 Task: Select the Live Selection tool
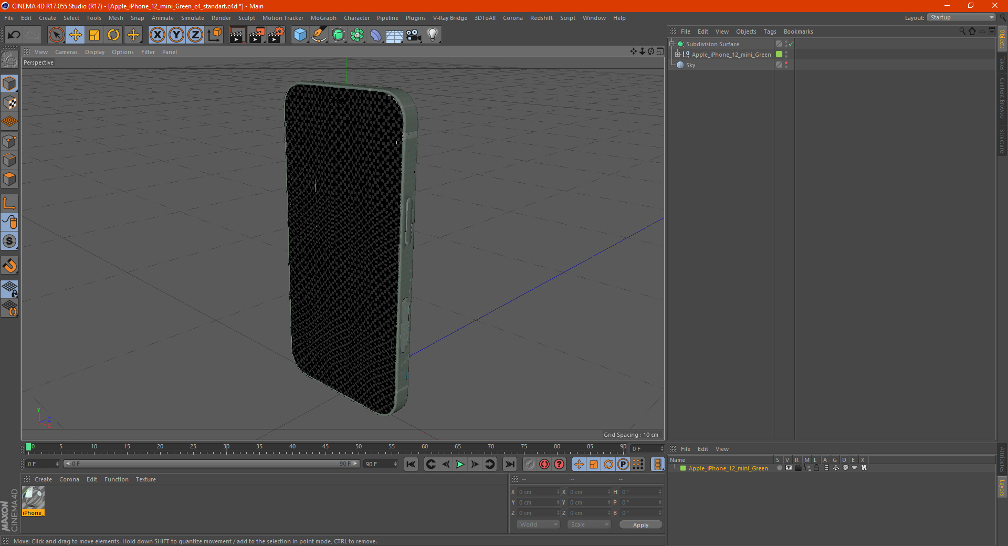click(56, 35)
